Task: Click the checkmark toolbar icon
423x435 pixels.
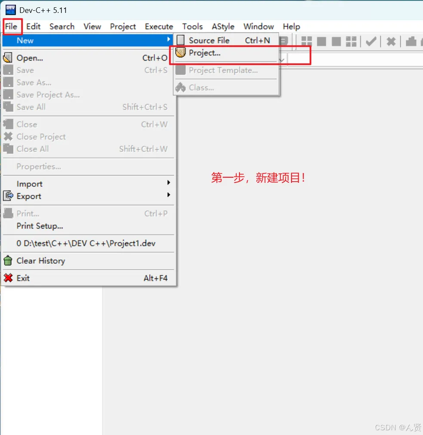Action: pos(371,42)
